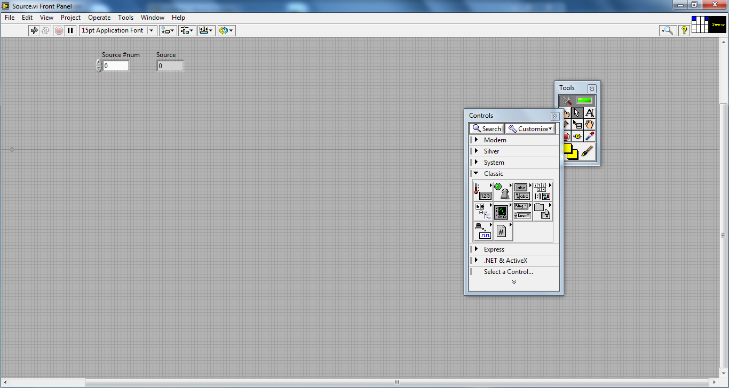Open the Classic List, Table & Tree subpalette
Image resolution: width=729 pixels, height=388 pixels.
482,212
